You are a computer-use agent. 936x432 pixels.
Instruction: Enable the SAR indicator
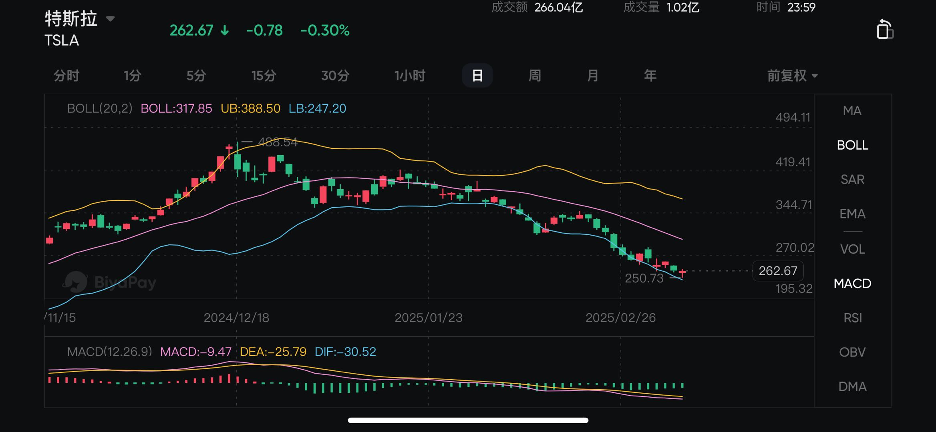tap(852, 180)
